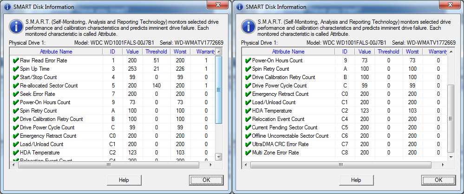Sort by Threshold column in left window
Screen dimensions: 464x194
(x=156, y=52)
